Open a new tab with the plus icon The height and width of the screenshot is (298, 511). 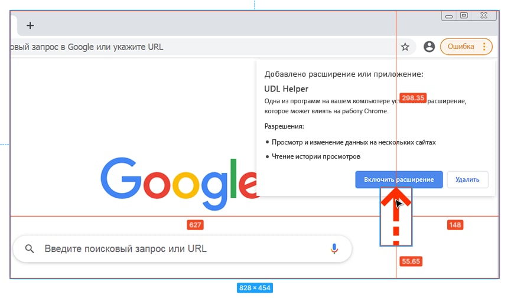click(x=30, y=25)
